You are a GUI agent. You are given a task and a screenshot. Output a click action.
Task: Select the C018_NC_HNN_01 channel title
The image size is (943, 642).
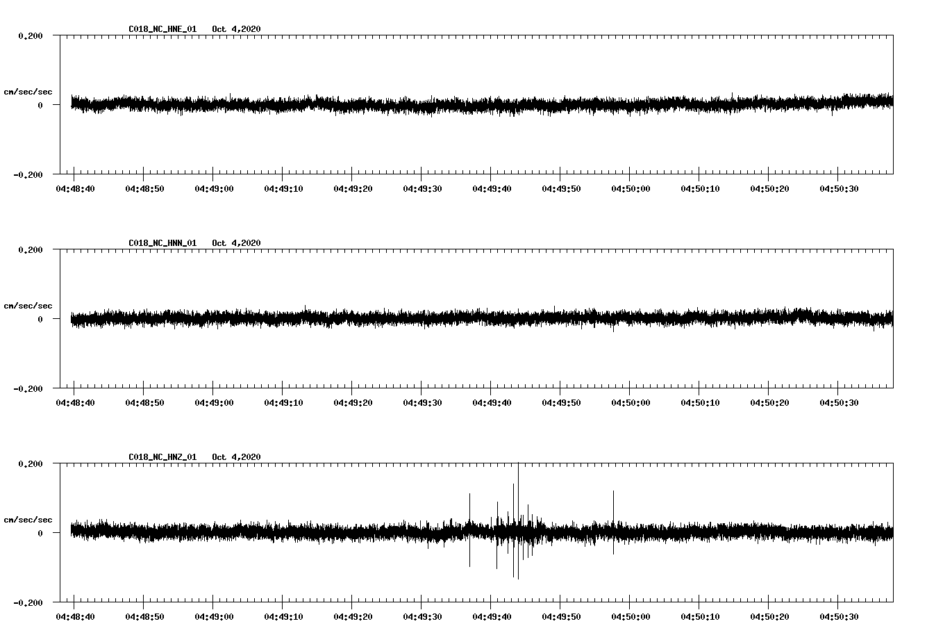[x=161, y=243]
